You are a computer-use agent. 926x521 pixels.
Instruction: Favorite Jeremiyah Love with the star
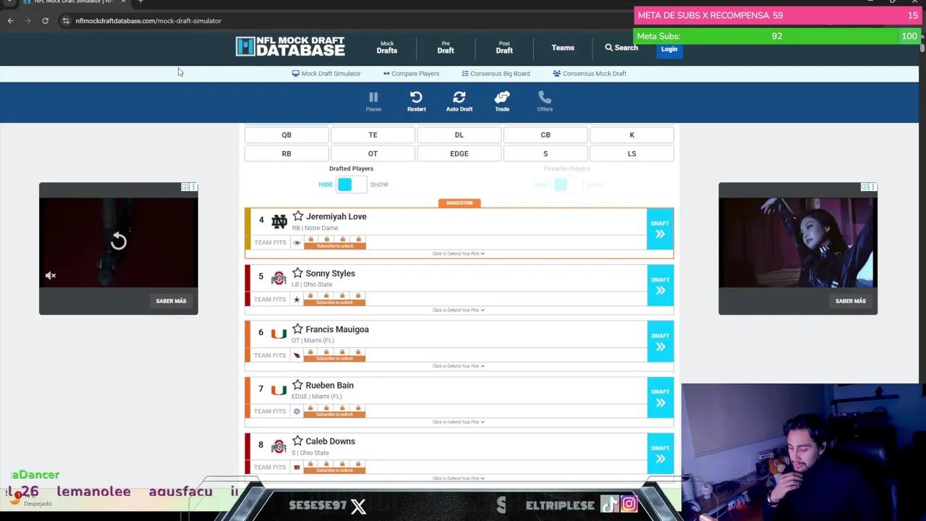coord(298,216)
